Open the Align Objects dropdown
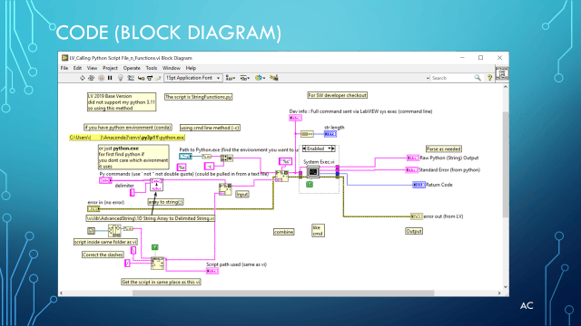 [231, 78]
